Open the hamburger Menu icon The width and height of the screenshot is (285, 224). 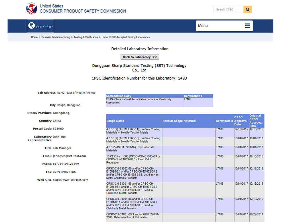tap(247, 26)
